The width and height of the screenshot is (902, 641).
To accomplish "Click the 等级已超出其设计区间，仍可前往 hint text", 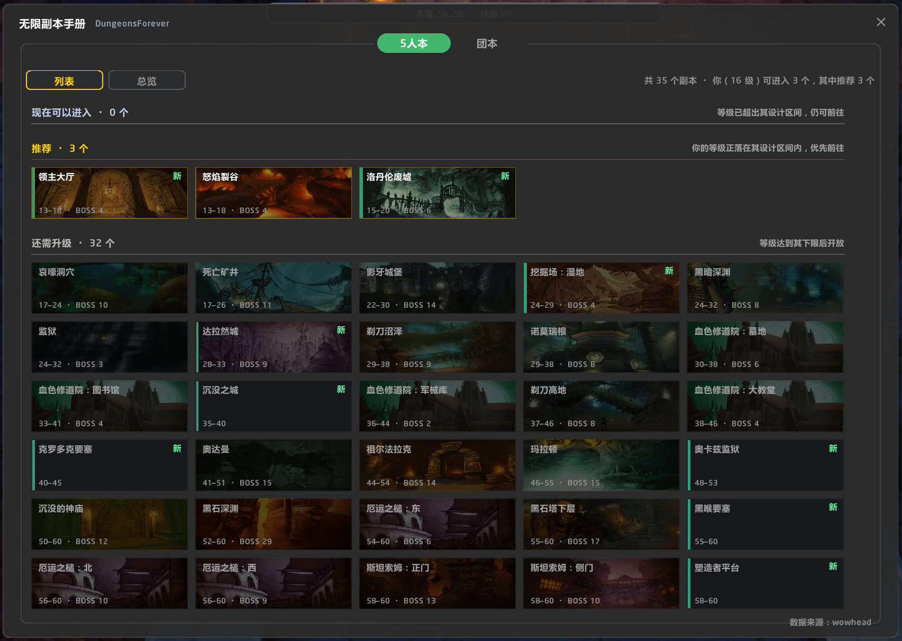I will [780, 113].
